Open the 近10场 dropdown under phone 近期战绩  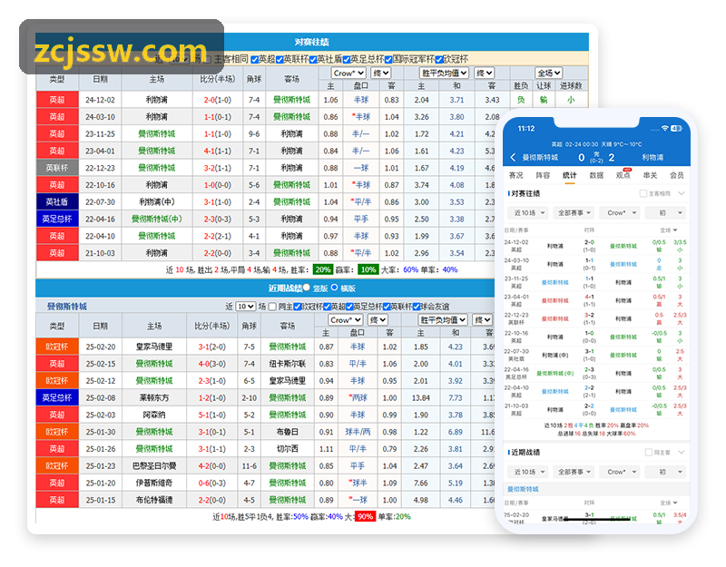pos(529,472)
